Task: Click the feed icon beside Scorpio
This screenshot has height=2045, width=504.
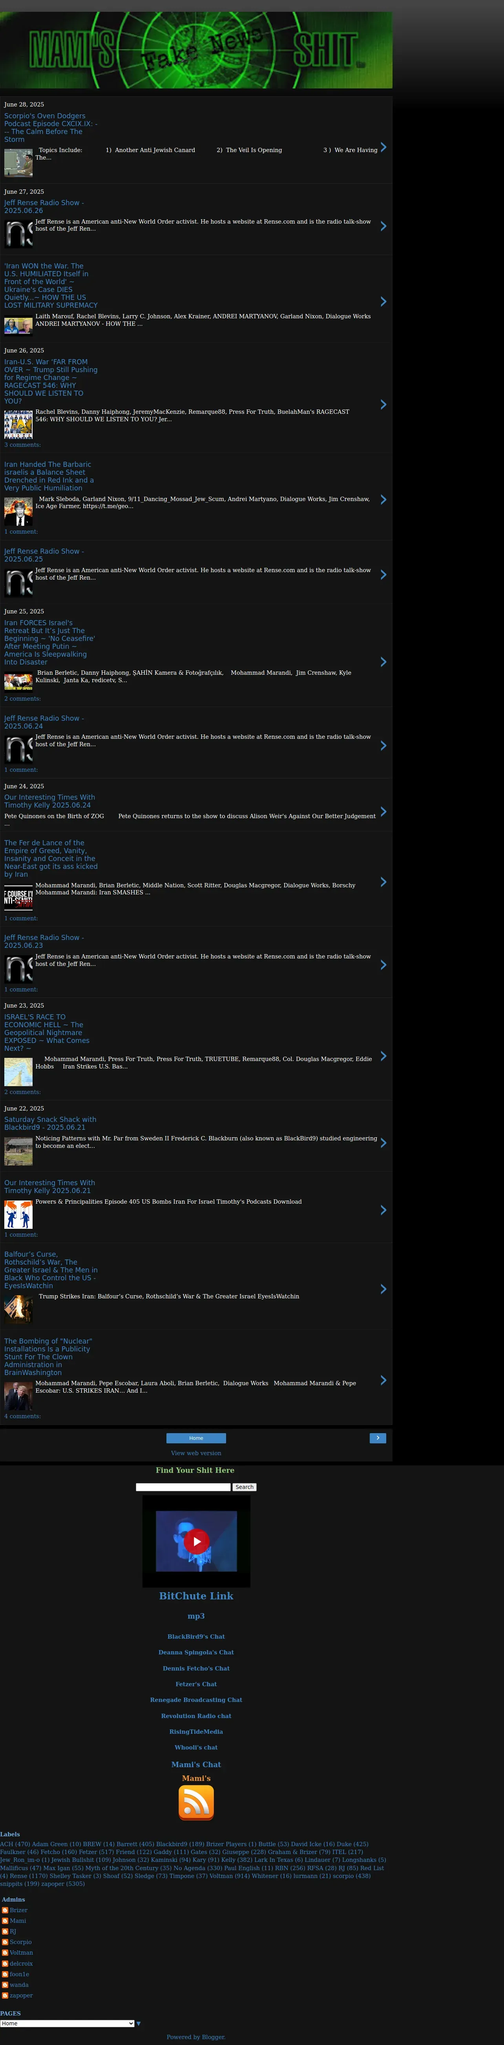Action: (5, 1942)
